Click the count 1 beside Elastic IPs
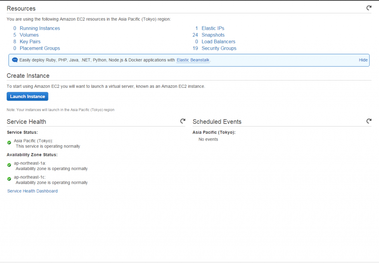 point(197,28)
